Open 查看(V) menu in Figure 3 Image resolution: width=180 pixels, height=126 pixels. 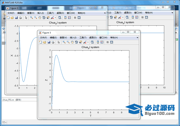(x=63, y=38)
